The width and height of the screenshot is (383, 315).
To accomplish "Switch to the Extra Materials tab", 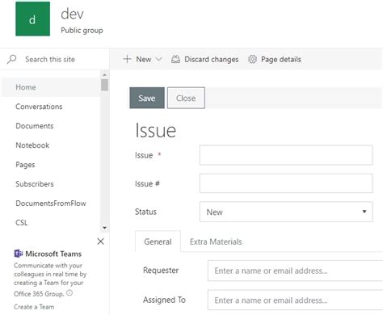I will pyautogui.click(x=216, y=241).
